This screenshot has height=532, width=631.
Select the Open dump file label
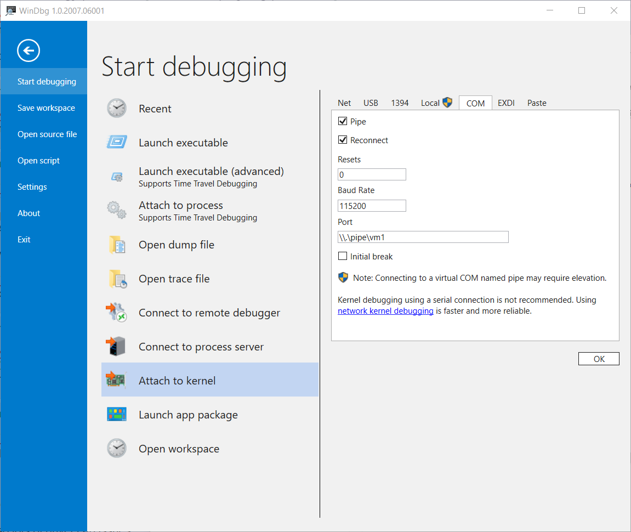[177, 245]
